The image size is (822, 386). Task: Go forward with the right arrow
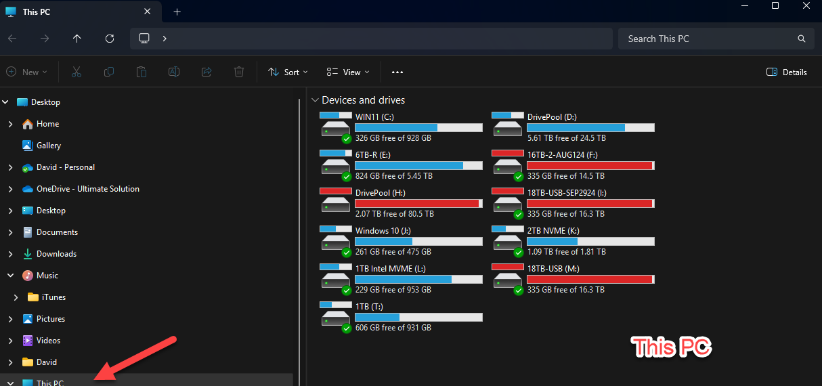(45, 39)
